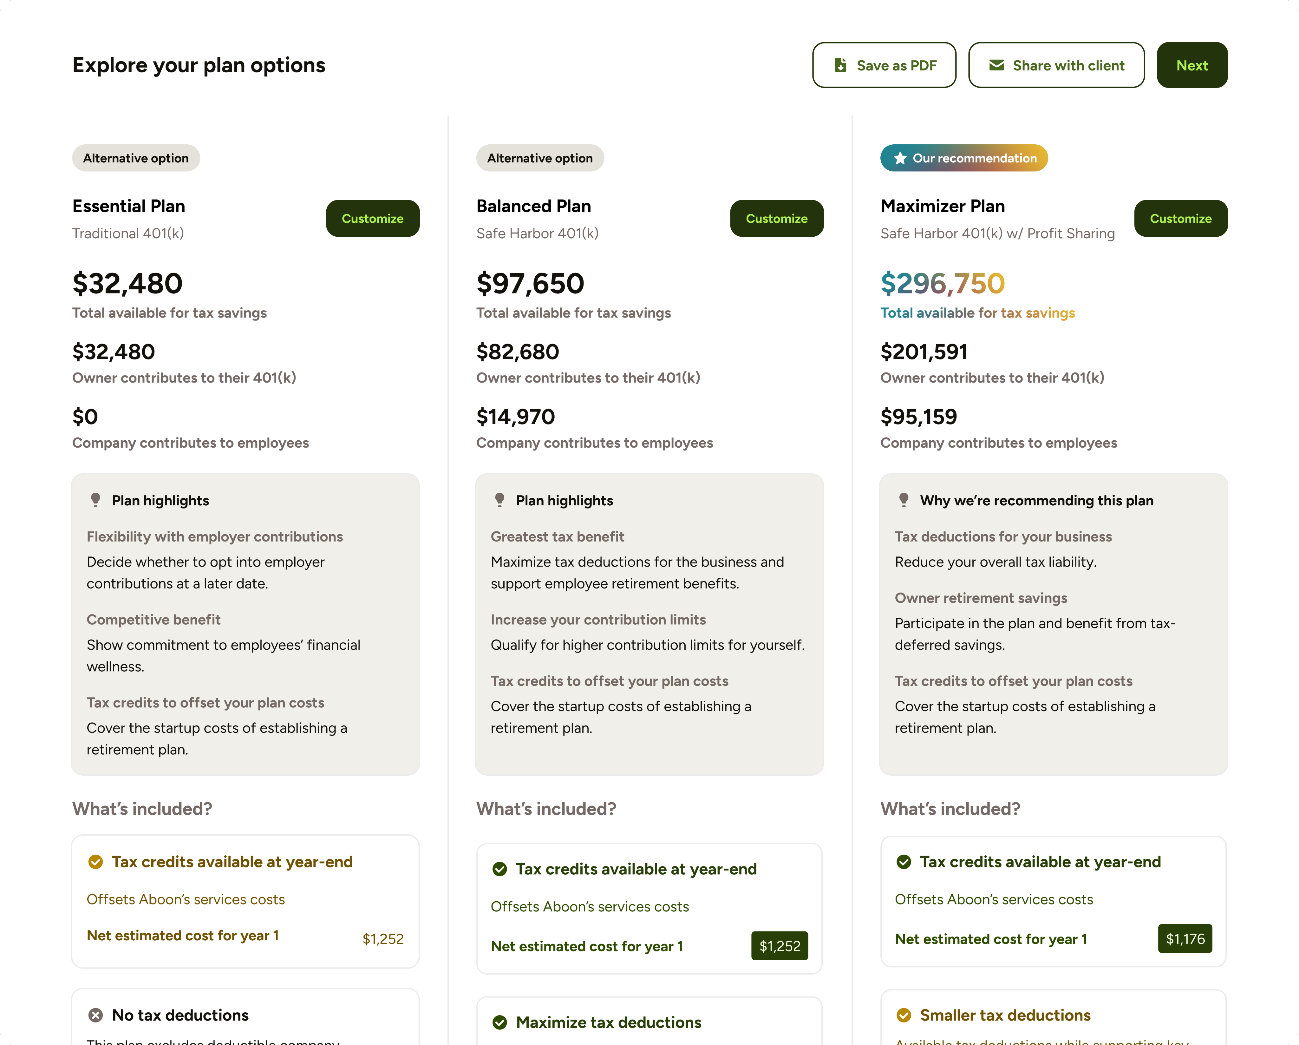Customize the Maximizer Plan
Image resolution: width=1299 pixels, height=1045 pixels.
pos(1180,218)
